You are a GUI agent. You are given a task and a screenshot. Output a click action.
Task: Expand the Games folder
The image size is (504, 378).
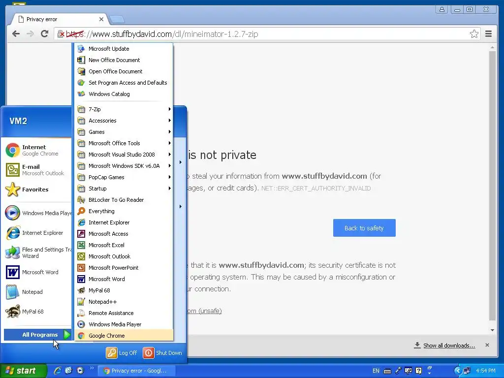[x=124, y=132]
